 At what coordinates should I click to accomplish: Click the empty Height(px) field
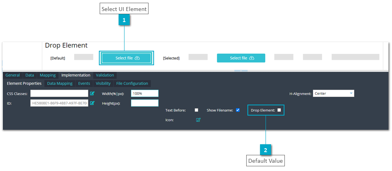(x=145, y=103)
